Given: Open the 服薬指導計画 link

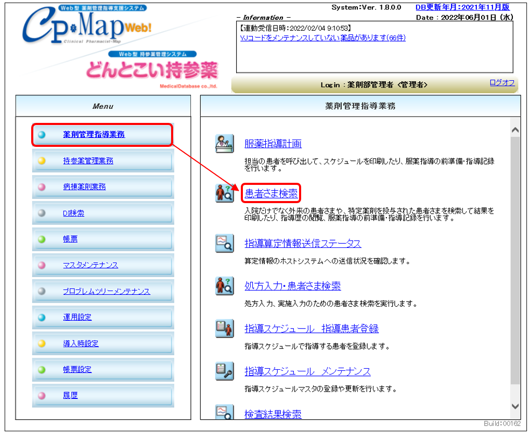Looking at the screenshot, I should [x=273, y=144].
